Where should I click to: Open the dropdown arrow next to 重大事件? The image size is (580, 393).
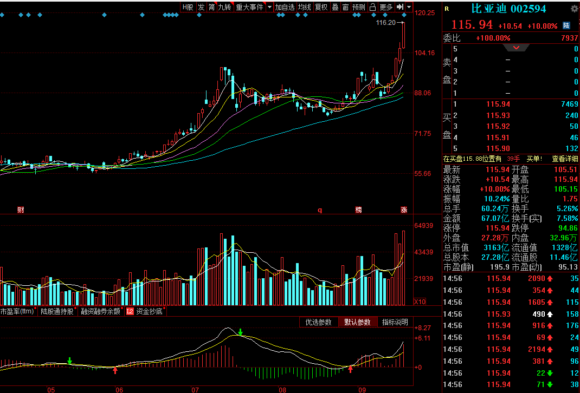tap(269, 7)
